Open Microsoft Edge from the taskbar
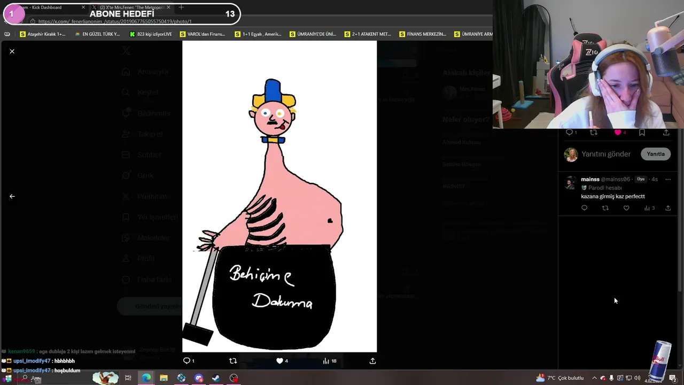Screen dimensions: 684x385 click(146, 378)
